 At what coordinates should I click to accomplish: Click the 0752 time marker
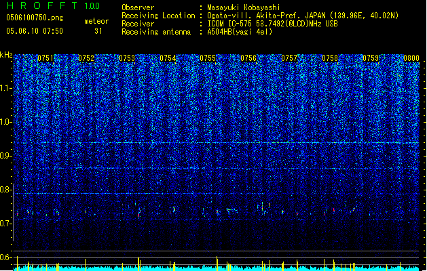click(86, 58)
